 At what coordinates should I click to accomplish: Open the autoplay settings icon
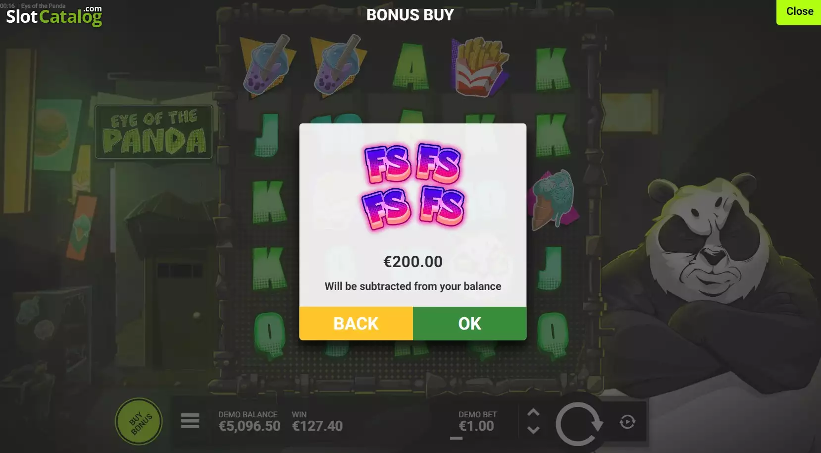point(627,422)
